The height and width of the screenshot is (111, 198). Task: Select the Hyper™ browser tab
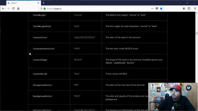(x=23, y=3)
